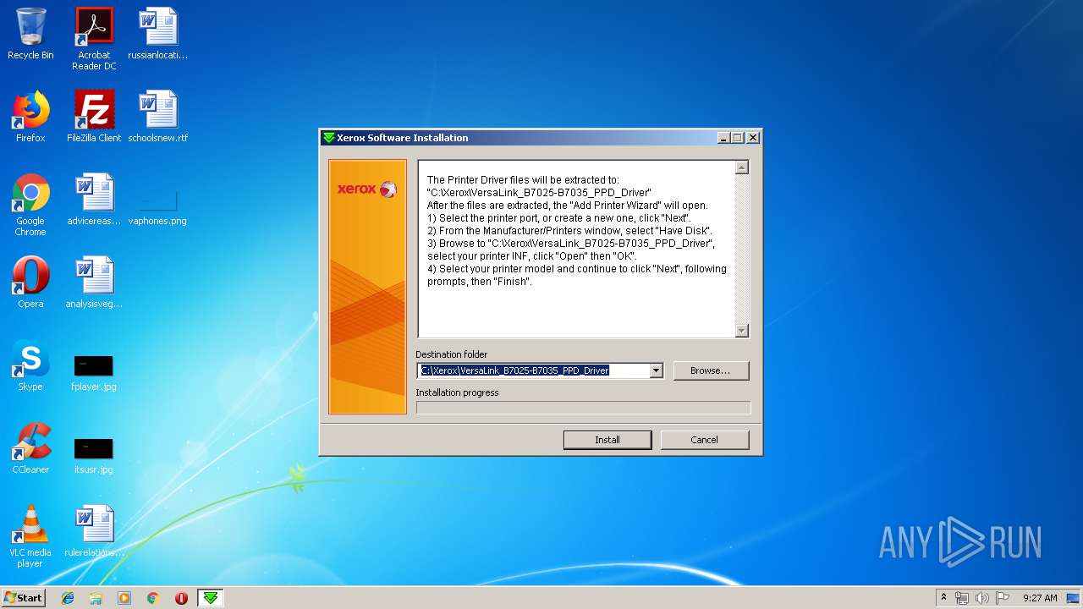Click Browse... to choose folder
Viewport: 1083px width, 609px height.
click(x=711, y=370)
